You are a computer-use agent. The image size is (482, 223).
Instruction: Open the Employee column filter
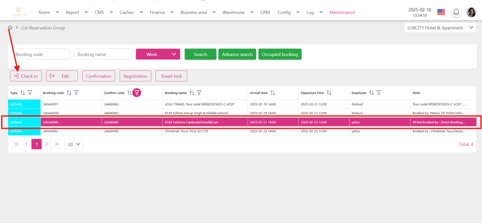click(379, 93)
